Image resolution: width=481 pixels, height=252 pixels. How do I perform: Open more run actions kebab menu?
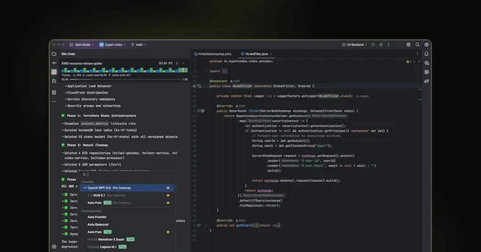389,45
